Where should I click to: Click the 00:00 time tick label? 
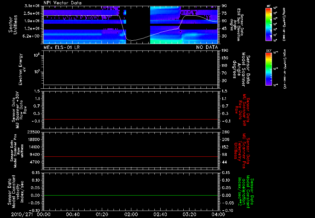[x=44, y=214]
